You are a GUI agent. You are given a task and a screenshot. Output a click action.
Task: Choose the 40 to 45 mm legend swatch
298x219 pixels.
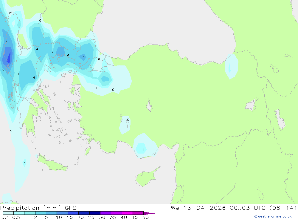pyautogui.click(x=127, y=213)
